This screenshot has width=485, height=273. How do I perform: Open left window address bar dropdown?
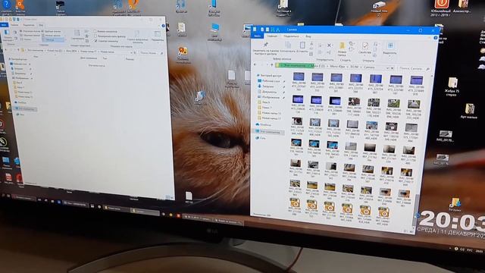click(131, 52)
